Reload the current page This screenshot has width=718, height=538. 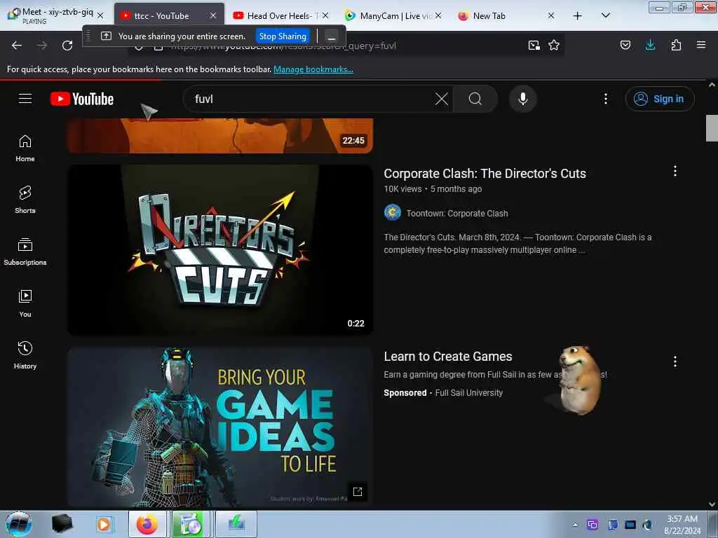click(67, 46)
